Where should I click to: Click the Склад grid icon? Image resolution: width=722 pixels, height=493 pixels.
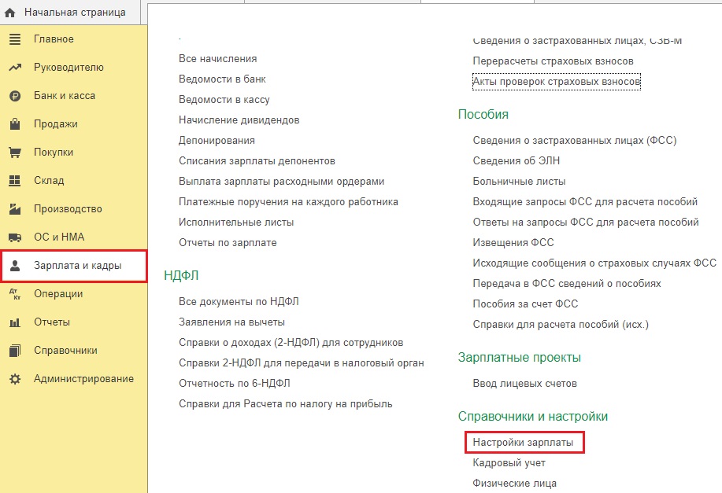coord(15,181)
